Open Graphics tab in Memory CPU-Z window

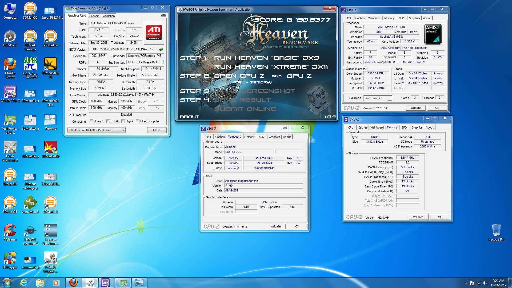pos(417,127)
